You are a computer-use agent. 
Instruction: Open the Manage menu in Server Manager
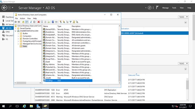point(165,8)
